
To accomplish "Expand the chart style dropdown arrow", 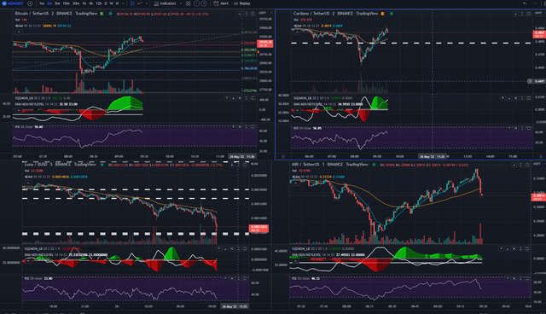I will [147, 3].
